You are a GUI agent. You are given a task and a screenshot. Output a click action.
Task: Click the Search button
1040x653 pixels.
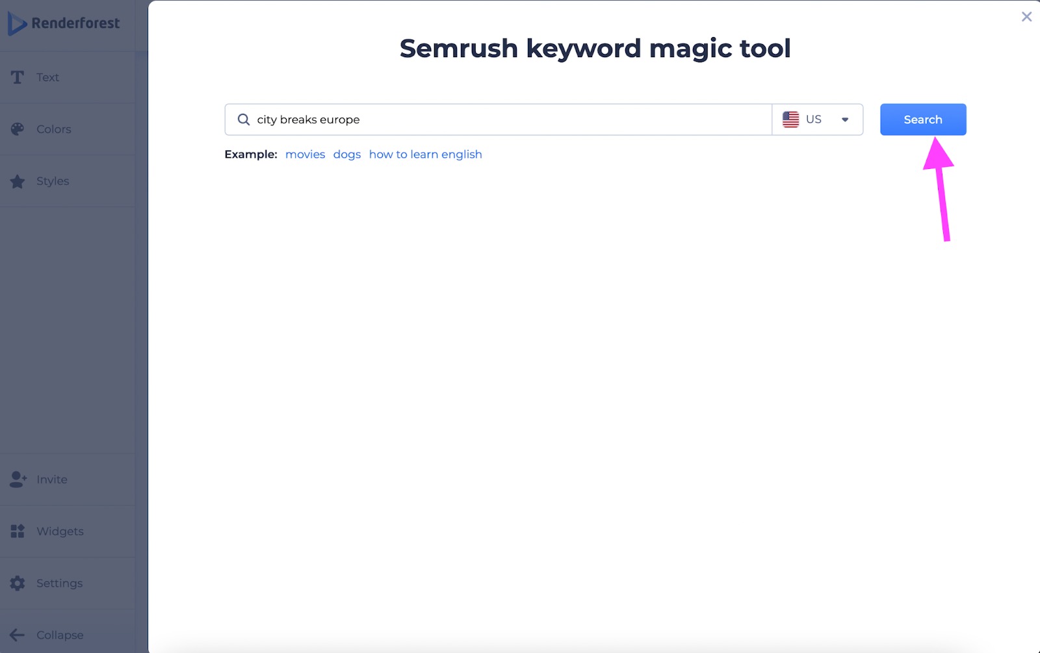click(922, 120)
